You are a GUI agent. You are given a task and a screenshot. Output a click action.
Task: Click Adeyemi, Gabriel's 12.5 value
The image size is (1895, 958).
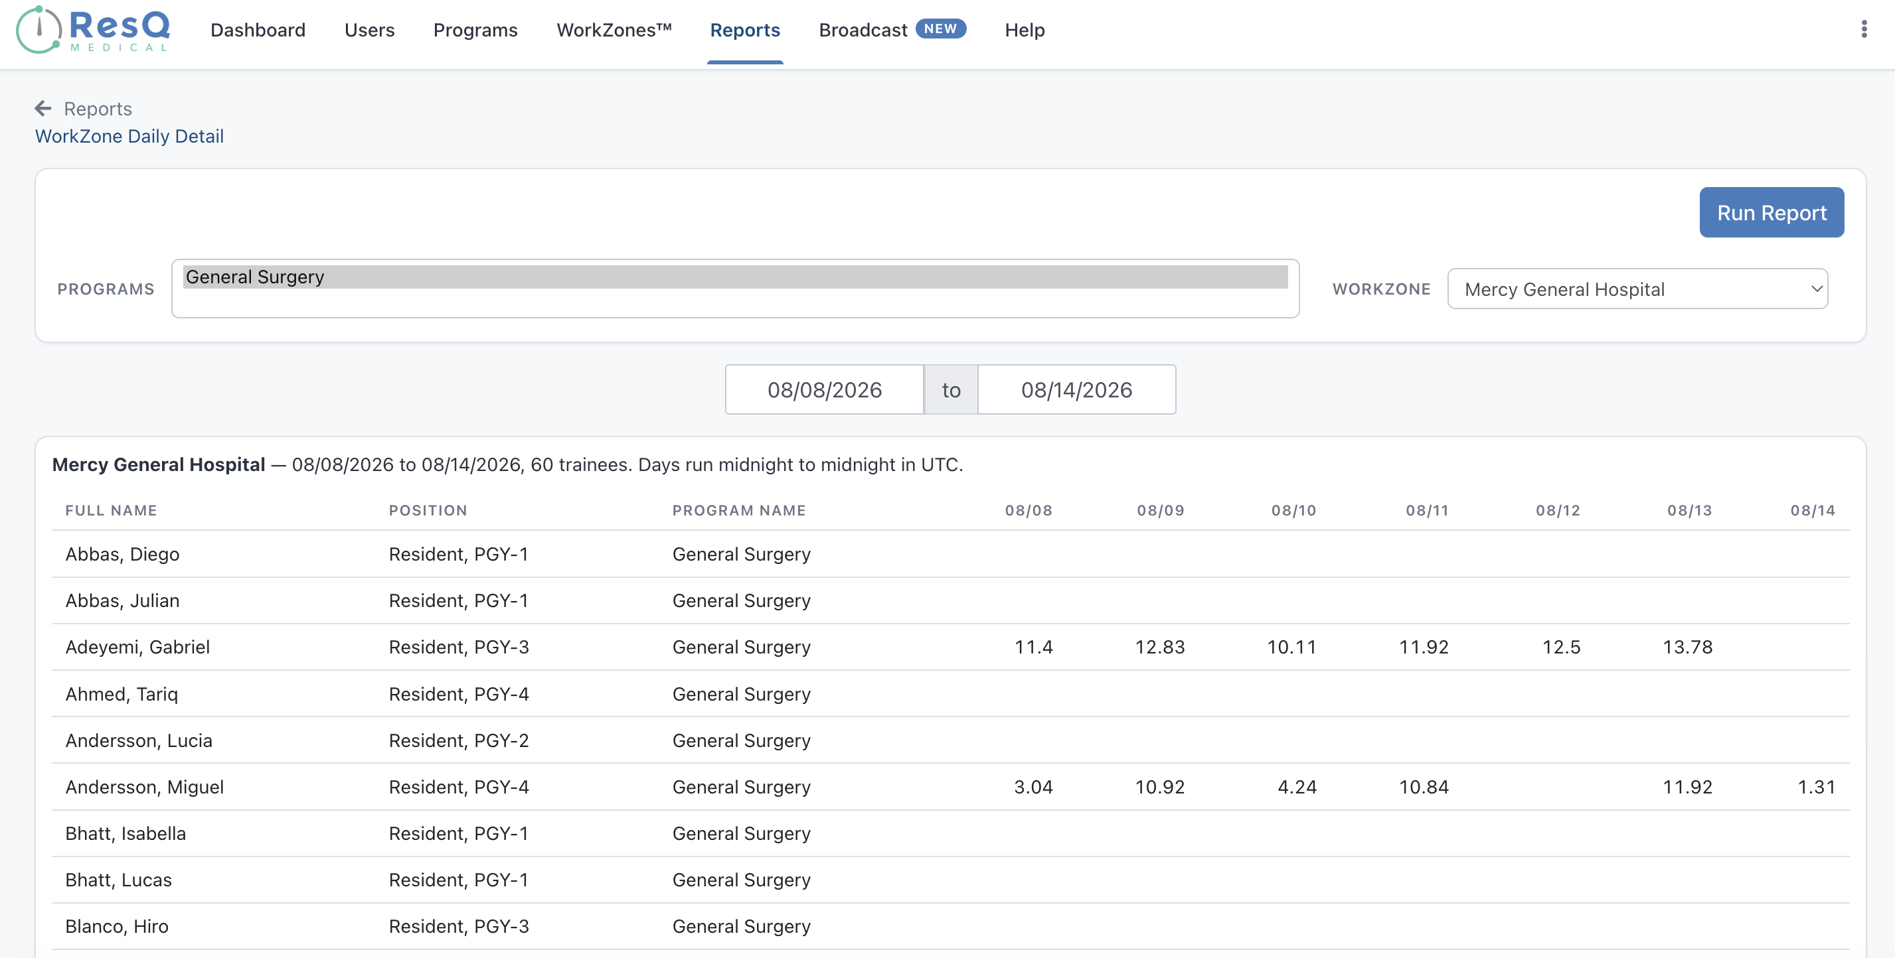coord(1561,647)
